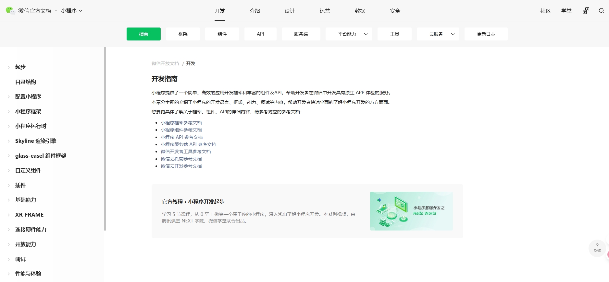Select the green 指南 tab
The image size is (609, 282).
[x=143, y=34]
